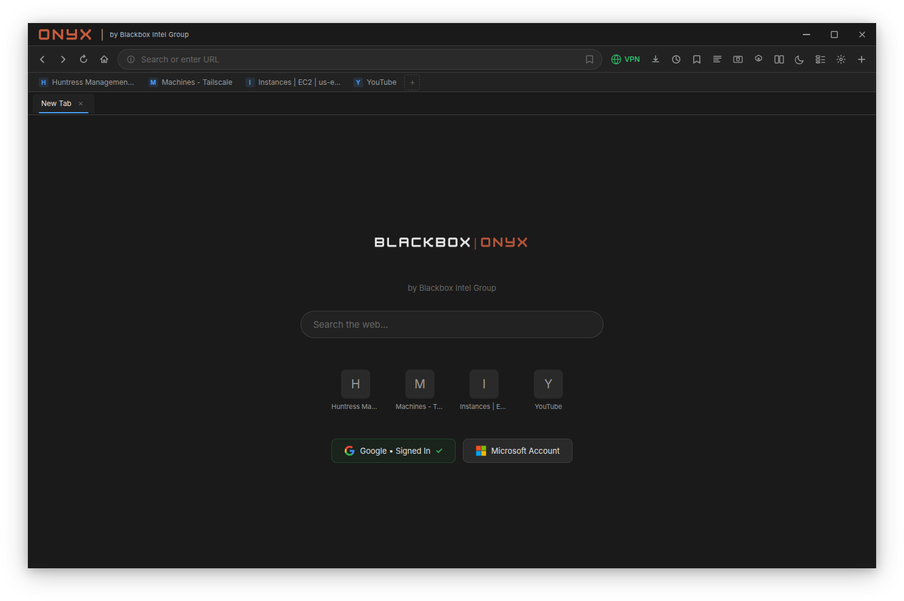The image size is (904, 601).
Task: Expand the task list icon near the sun
Action: coord(820,59)
